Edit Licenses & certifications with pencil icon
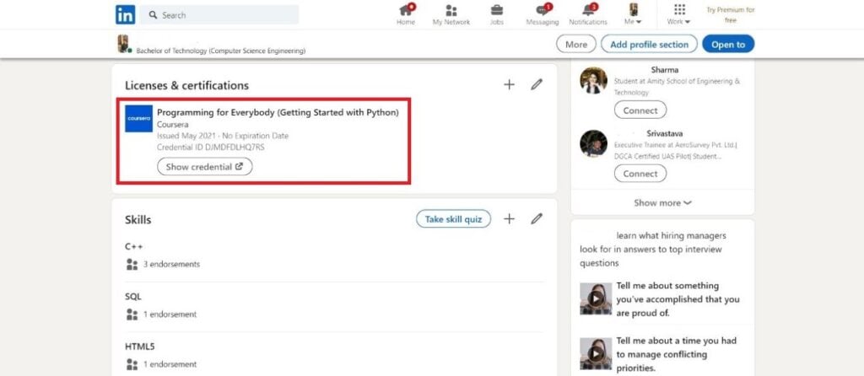This screenshot has height=376, width=864. pyautogui.click(x=536, y=84)
